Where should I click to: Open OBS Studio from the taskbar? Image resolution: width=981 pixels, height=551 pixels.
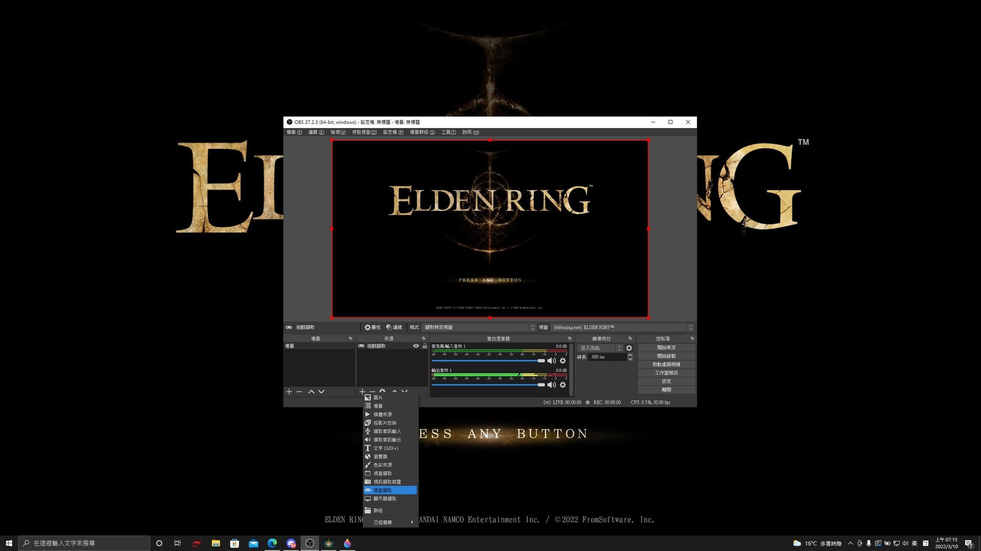[310, 543]
